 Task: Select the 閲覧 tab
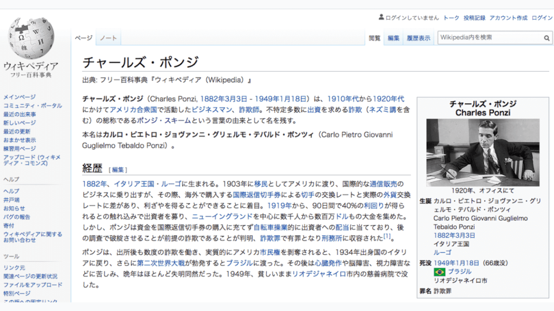coord(374,38)
